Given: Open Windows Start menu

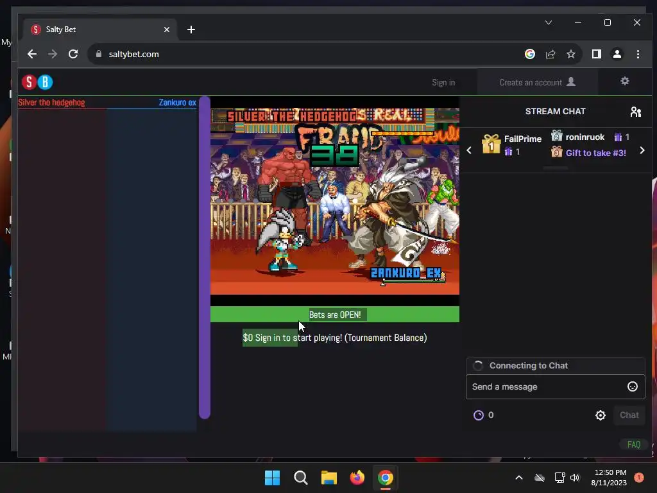Looking at the screenshot, I should 272,478.
